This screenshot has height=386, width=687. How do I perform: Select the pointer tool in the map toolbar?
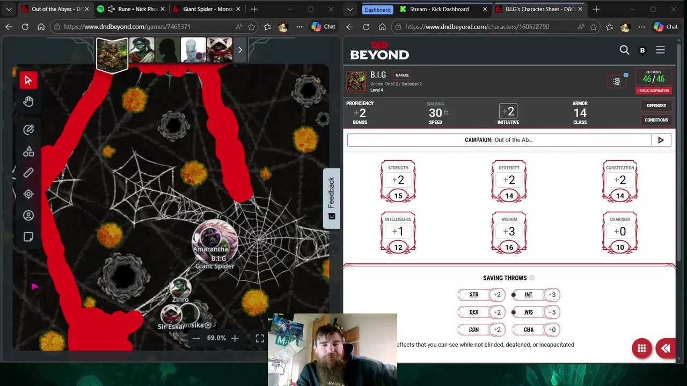point(28,80)
